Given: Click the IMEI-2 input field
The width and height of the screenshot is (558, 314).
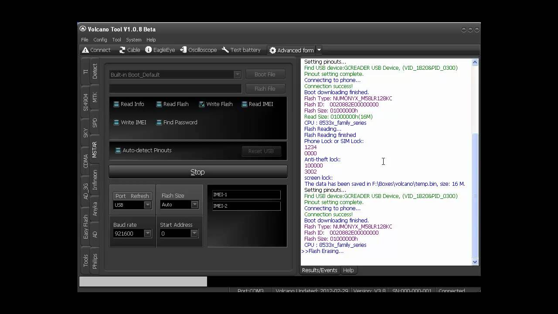Looking at the screenshot, I should click(x=246, y=206).
